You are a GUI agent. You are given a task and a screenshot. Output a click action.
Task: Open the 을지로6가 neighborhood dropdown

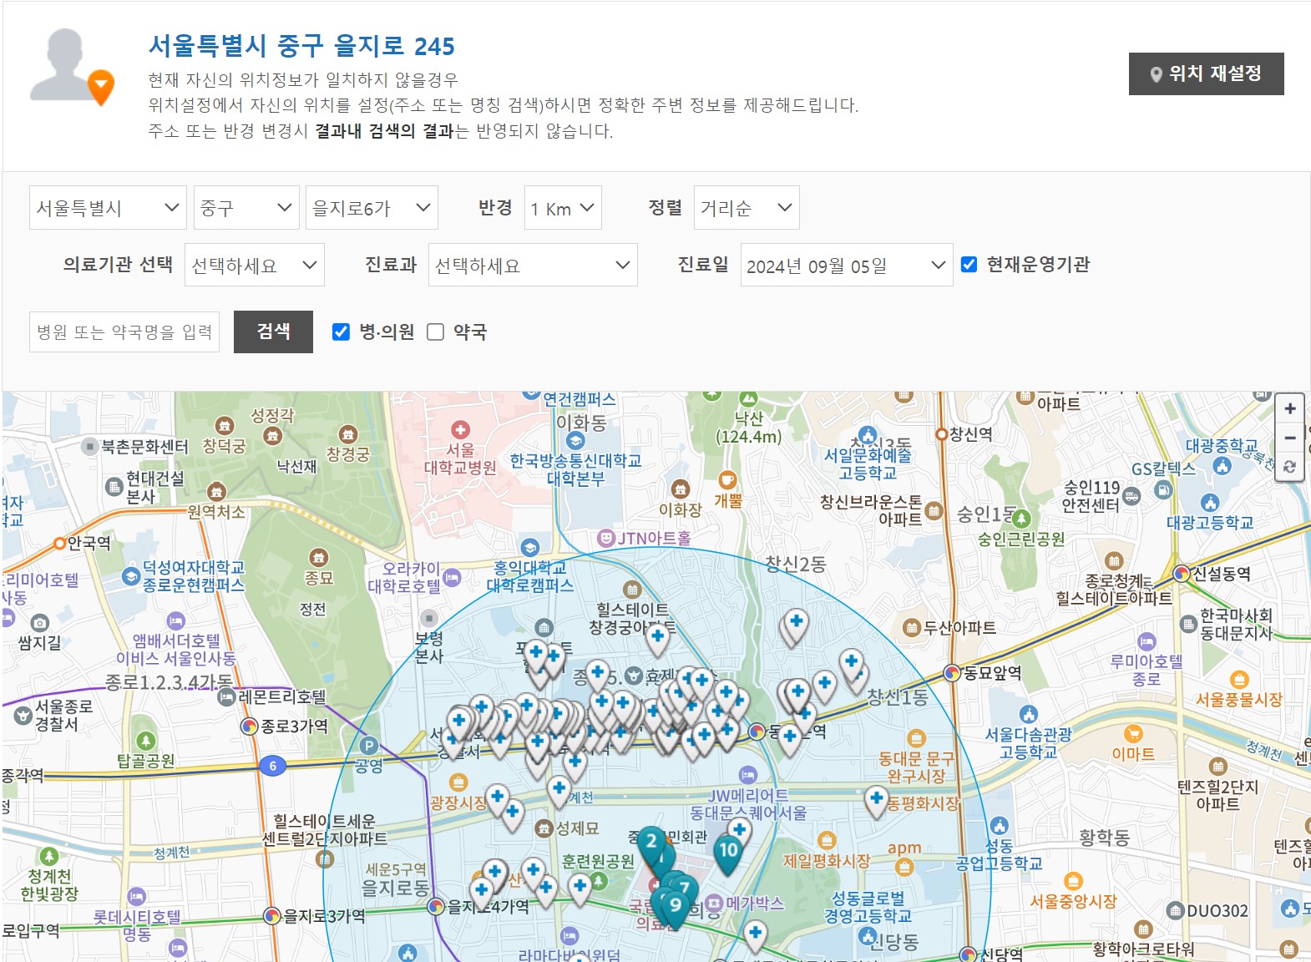[x=372, y=207]
